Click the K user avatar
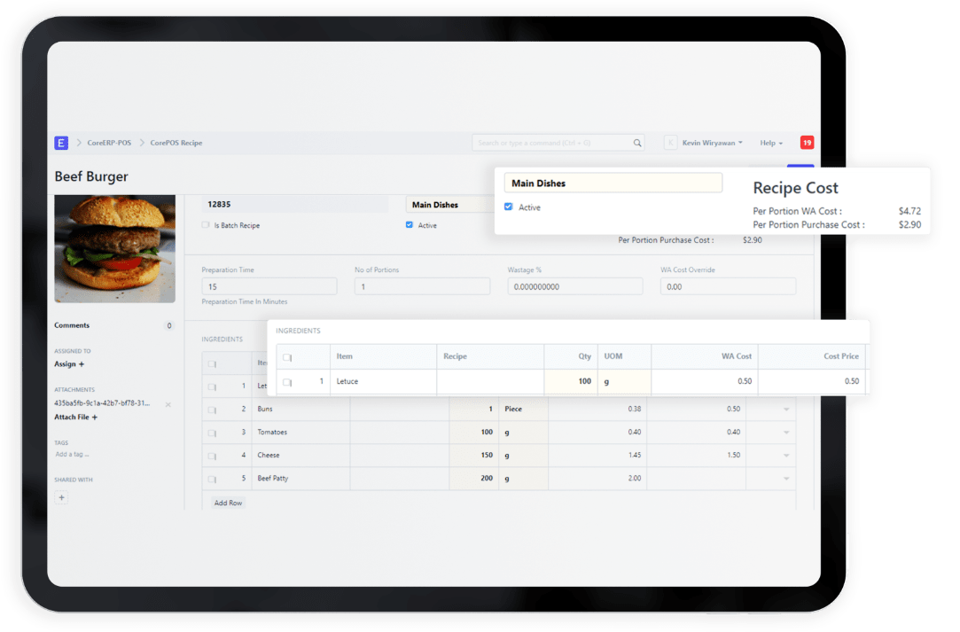960x632 pixels. tap(670, 143)
